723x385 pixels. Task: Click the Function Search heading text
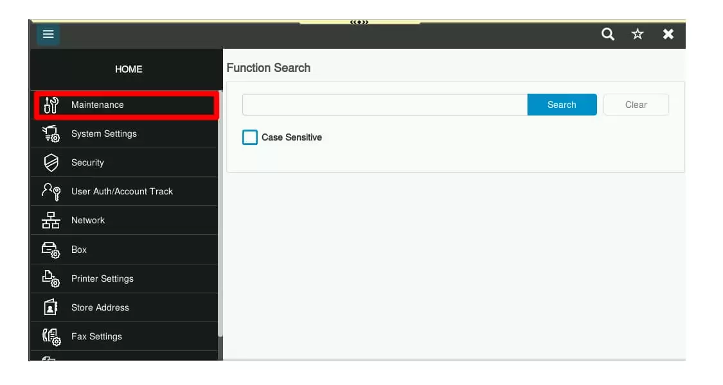point(269,68)
